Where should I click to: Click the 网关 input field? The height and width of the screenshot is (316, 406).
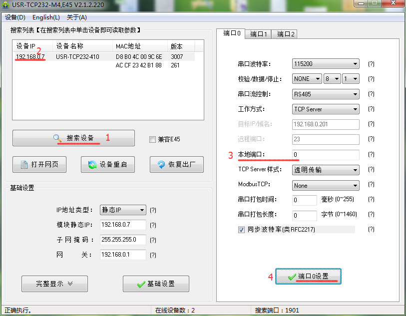tap(123, 255)
